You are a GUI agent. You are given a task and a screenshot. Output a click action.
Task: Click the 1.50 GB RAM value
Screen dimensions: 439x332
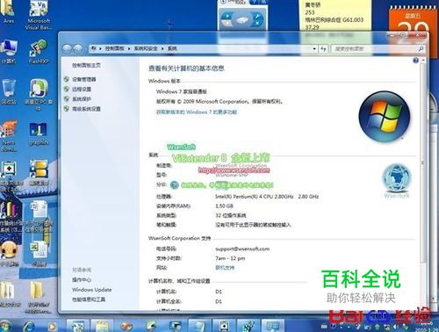[x=225, y=206]
